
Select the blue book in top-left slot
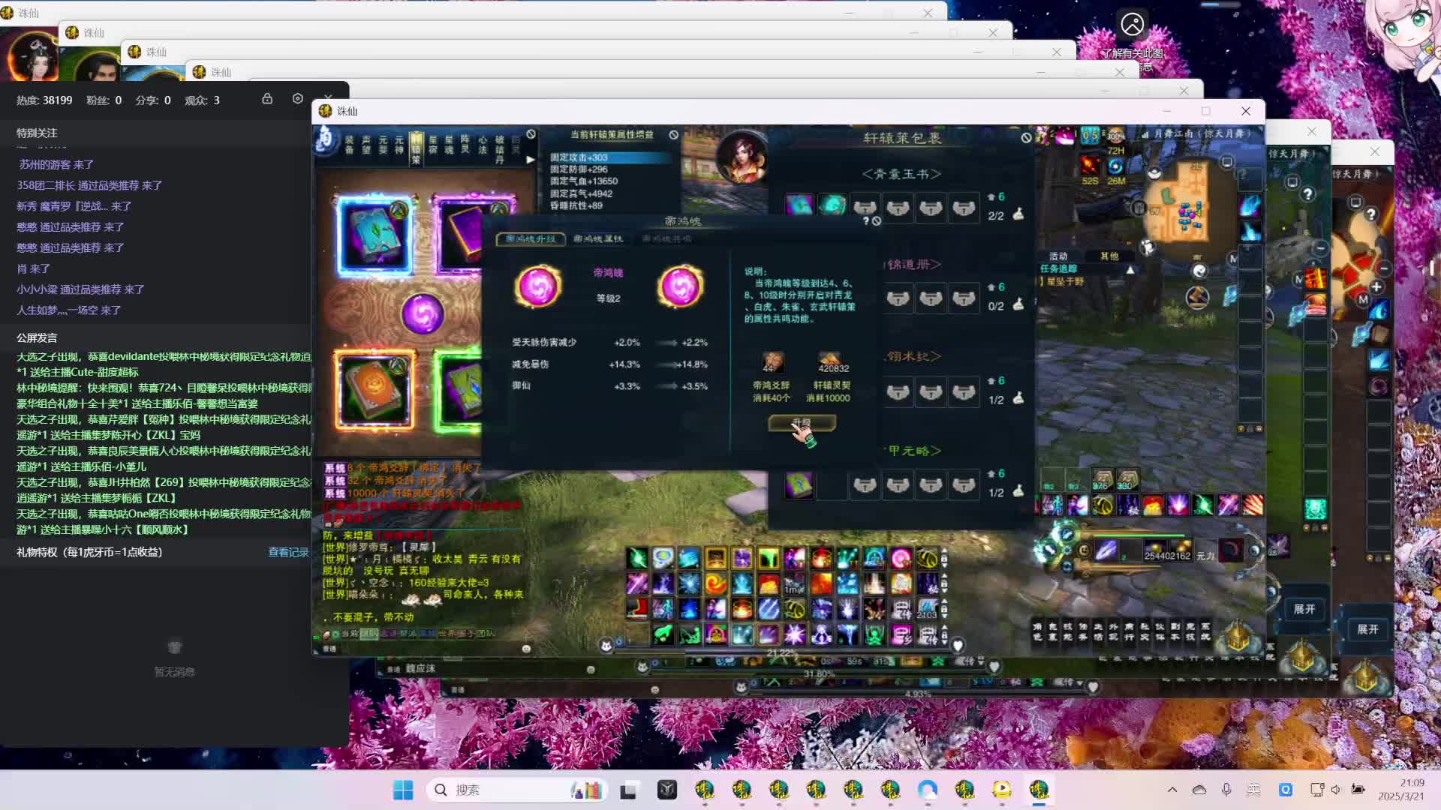375,234
